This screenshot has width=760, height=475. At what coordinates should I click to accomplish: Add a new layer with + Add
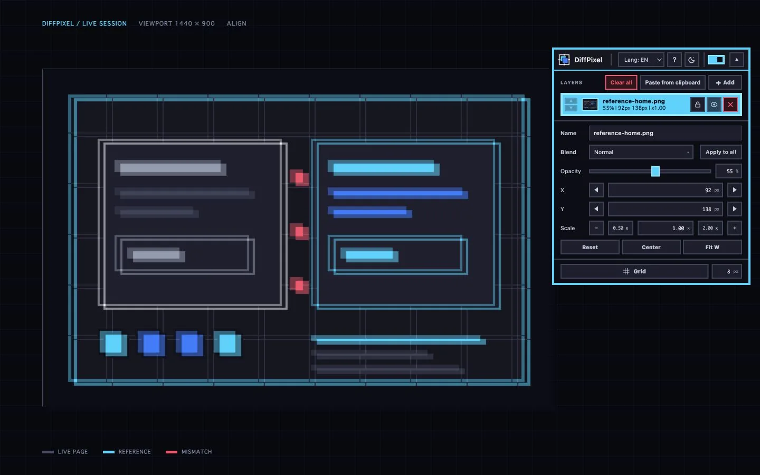pyautogui.click(x=725, y=82)
